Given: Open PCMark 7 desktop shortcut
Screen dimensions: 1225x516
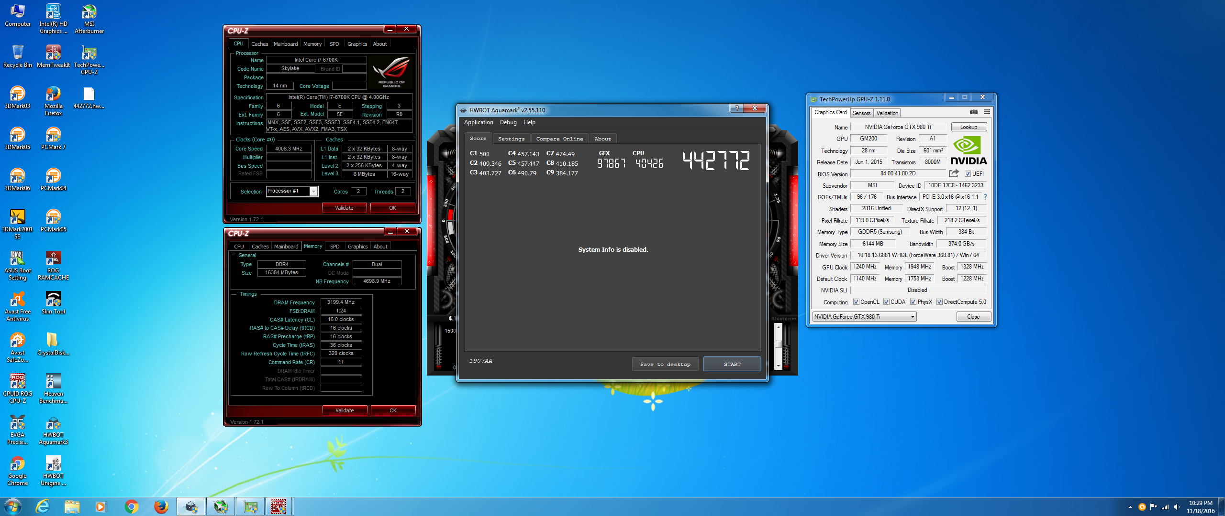Looking at the screenshot, I should click(53, 139).
